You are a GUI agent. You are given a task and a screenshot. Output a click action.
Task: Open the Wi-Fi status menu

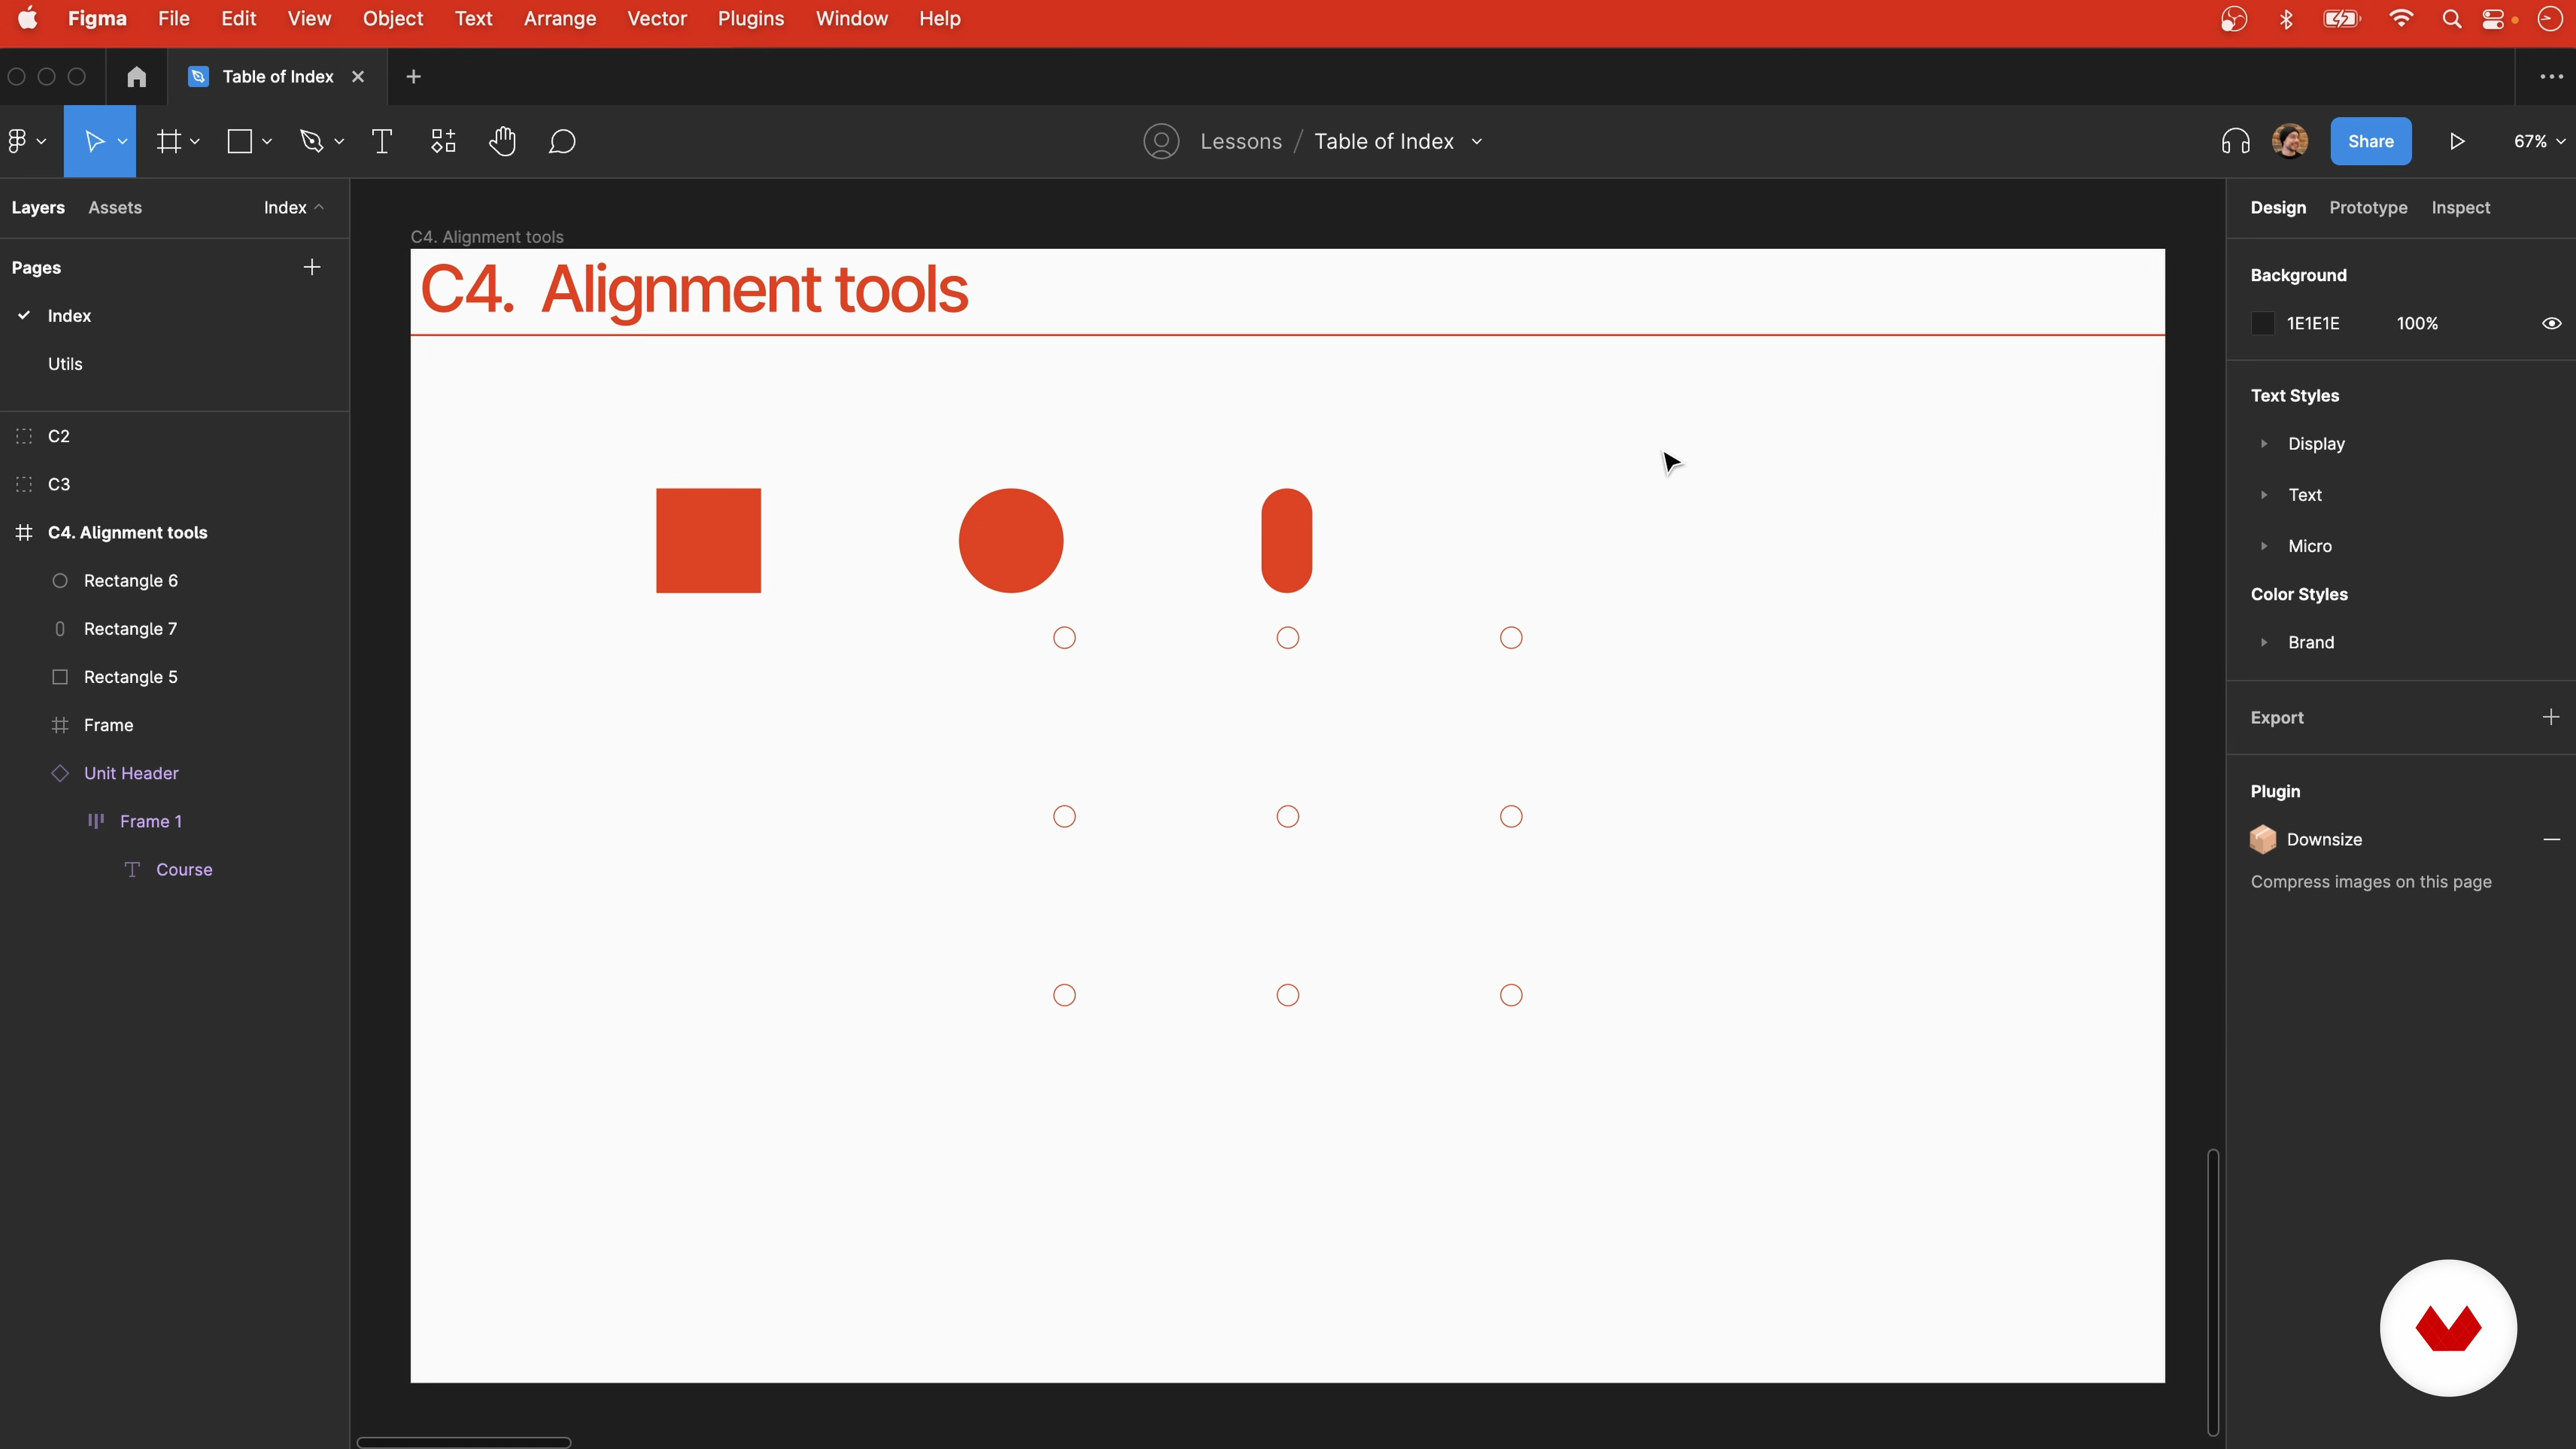(2400, 19)
